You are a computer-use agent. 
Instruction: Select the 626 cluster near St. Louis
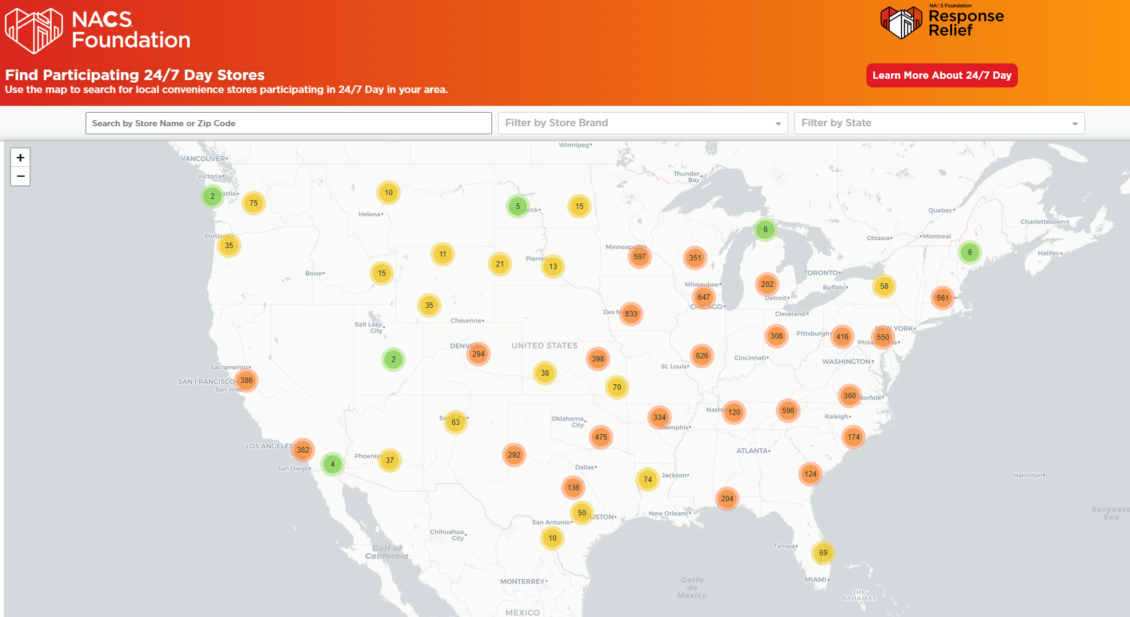coord(702,356)
